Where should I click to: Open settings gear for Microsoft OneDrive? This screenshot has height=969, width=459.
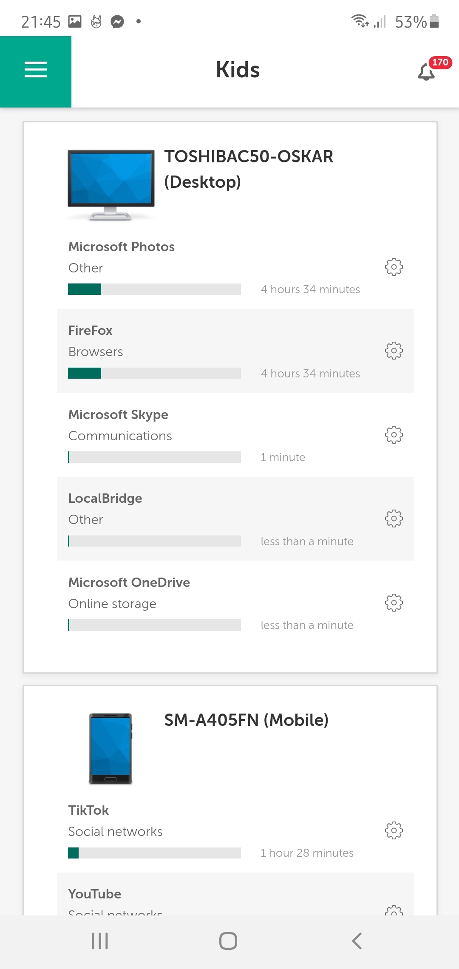[394, 603]
